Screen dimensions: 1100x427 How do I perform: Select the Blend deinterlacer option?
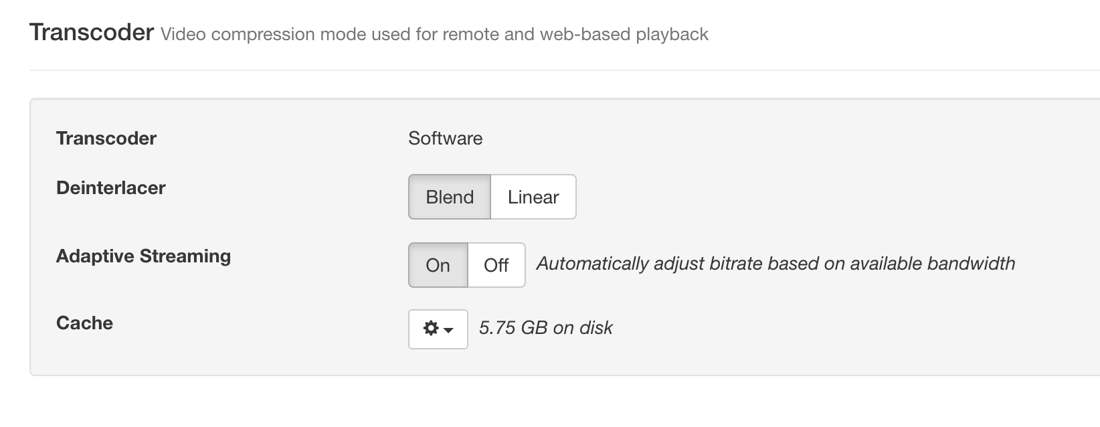click(x=450, y=197)
